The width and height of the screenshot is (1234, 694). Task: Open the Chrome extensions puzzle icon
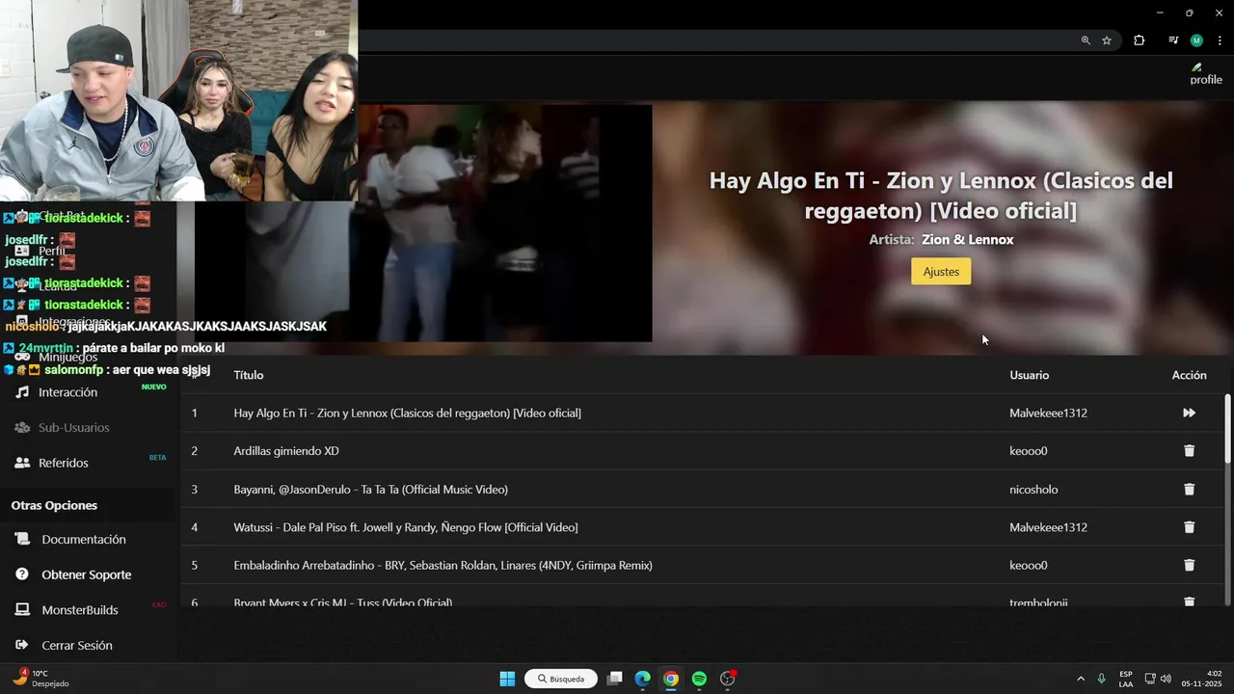[x=1140, y=40]
